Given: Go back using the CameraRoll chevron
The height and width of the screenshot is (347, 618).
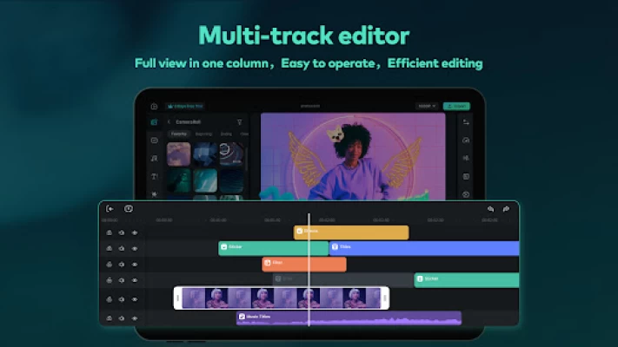Looking at the screenshot, I should (x=169, y=122).
